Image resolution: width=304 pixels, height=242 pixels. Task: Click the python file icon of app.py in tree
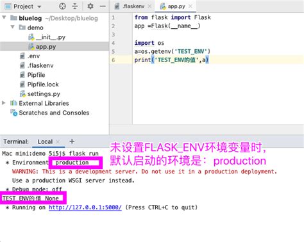point(31,47)
